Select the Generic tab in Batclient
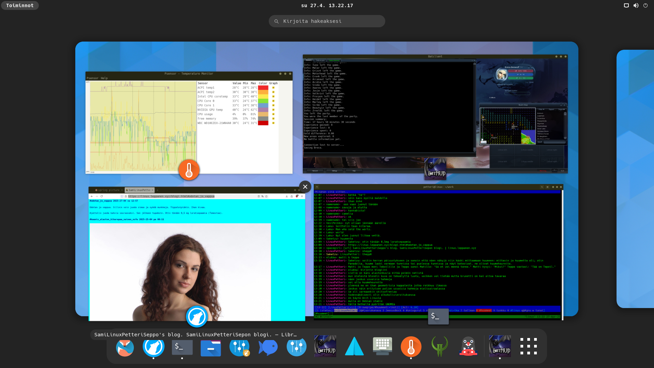The height and width of the screenshot is (368, 654). (x=309, y=60)
